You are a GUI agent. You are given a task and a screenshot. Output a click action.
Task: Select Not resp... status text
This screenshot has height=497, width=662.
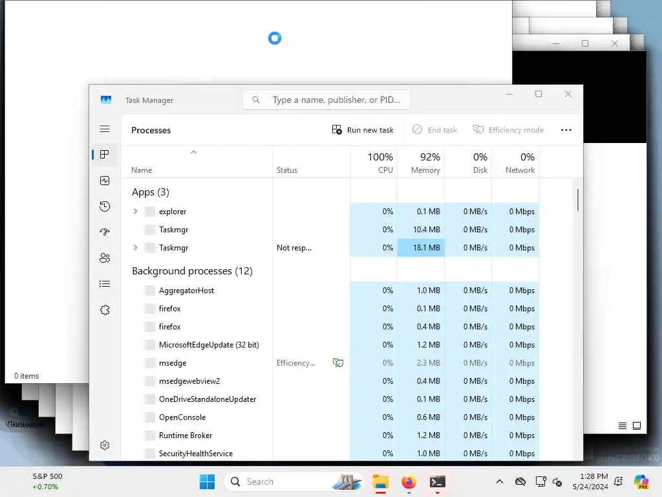pyautogui.click(x=294, y=248)
